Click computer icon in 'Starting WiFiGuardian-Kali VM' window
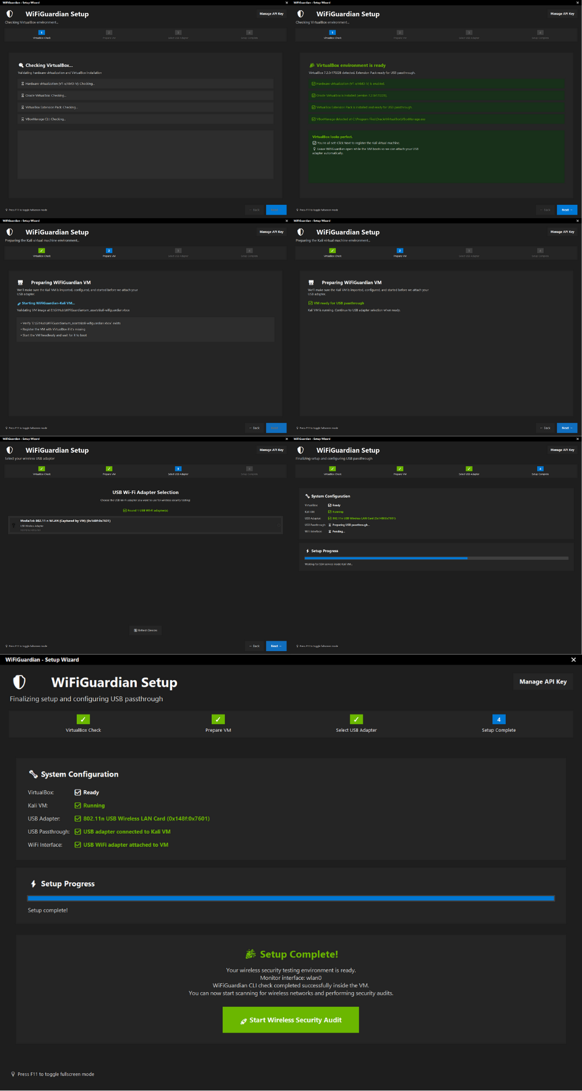This screenshot has width=582, height=1091. (20, 282)
